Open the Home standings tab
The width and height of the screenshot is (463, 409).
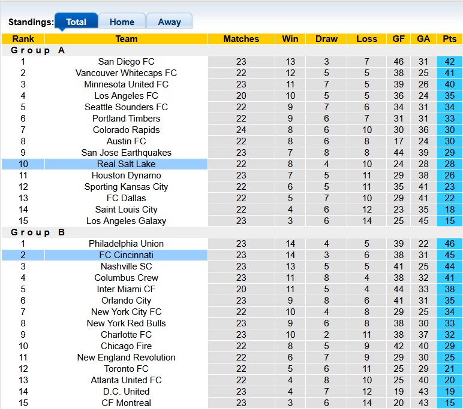[122, 22]
